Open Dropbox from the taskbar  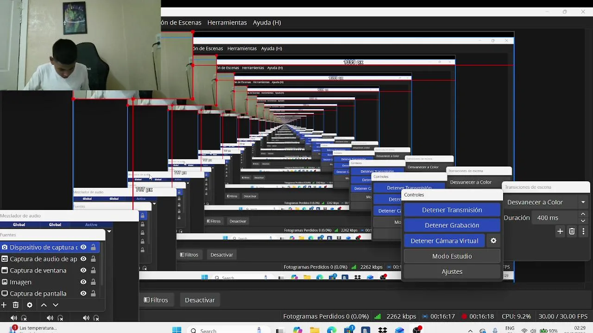(x=383, y=330)
